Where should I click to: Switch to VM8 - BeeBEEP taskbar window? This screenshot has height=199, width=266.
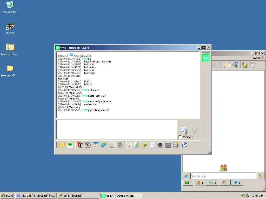[78, 196]
